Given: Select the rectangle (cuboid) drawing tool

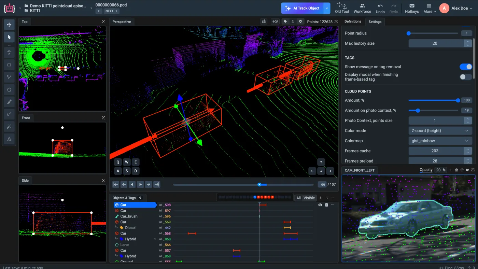Looking at the screenshot, I should coord(9,65).
